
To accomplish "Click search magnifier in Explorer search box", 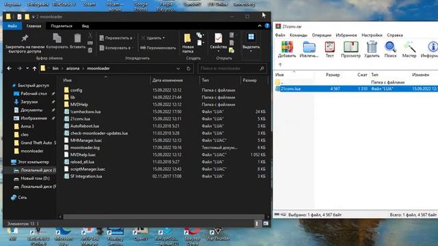I will pyautogui.click(x=261, y=68).
